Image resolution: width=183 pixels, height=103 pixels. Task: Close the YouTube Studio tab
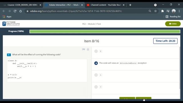[124, 5]
